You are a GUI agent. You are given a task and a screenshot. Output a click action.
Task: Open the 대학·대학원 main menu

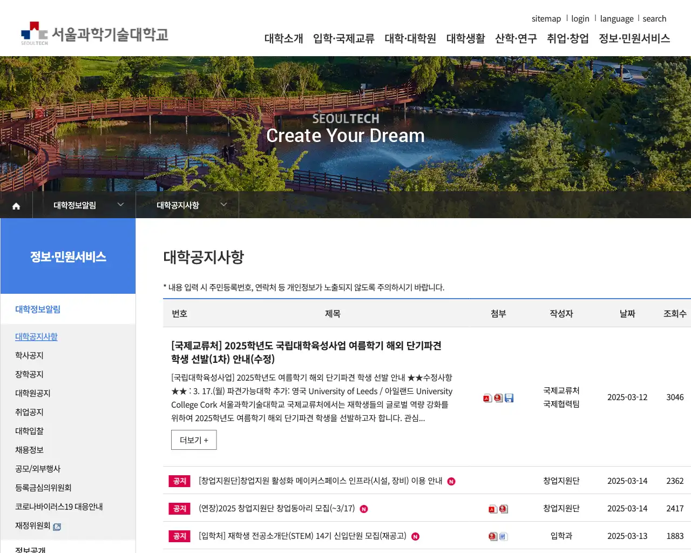pyautogui.click(x=410, y=38)
